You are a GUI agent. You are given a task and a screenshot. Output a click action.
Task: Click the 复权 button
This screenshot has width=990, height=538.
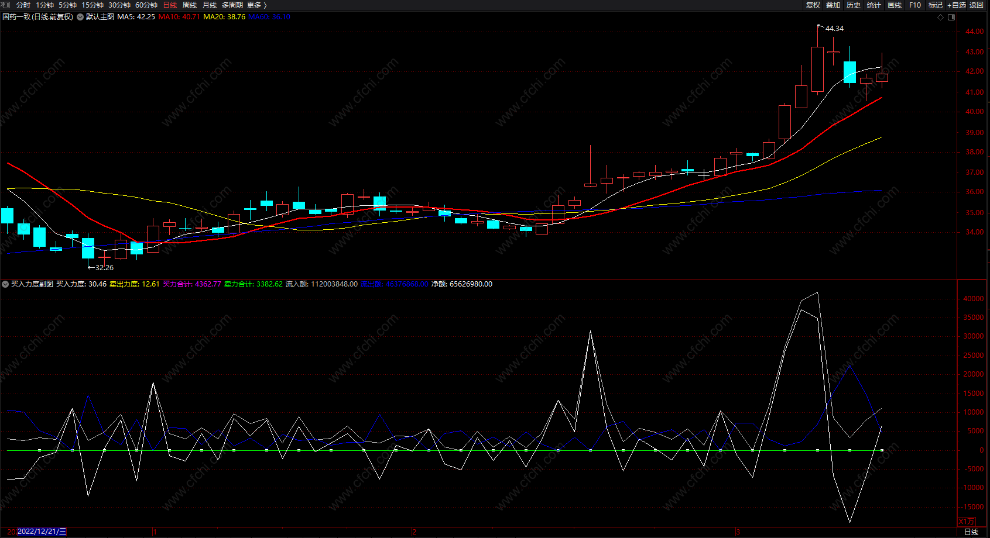tap(813, 5)
